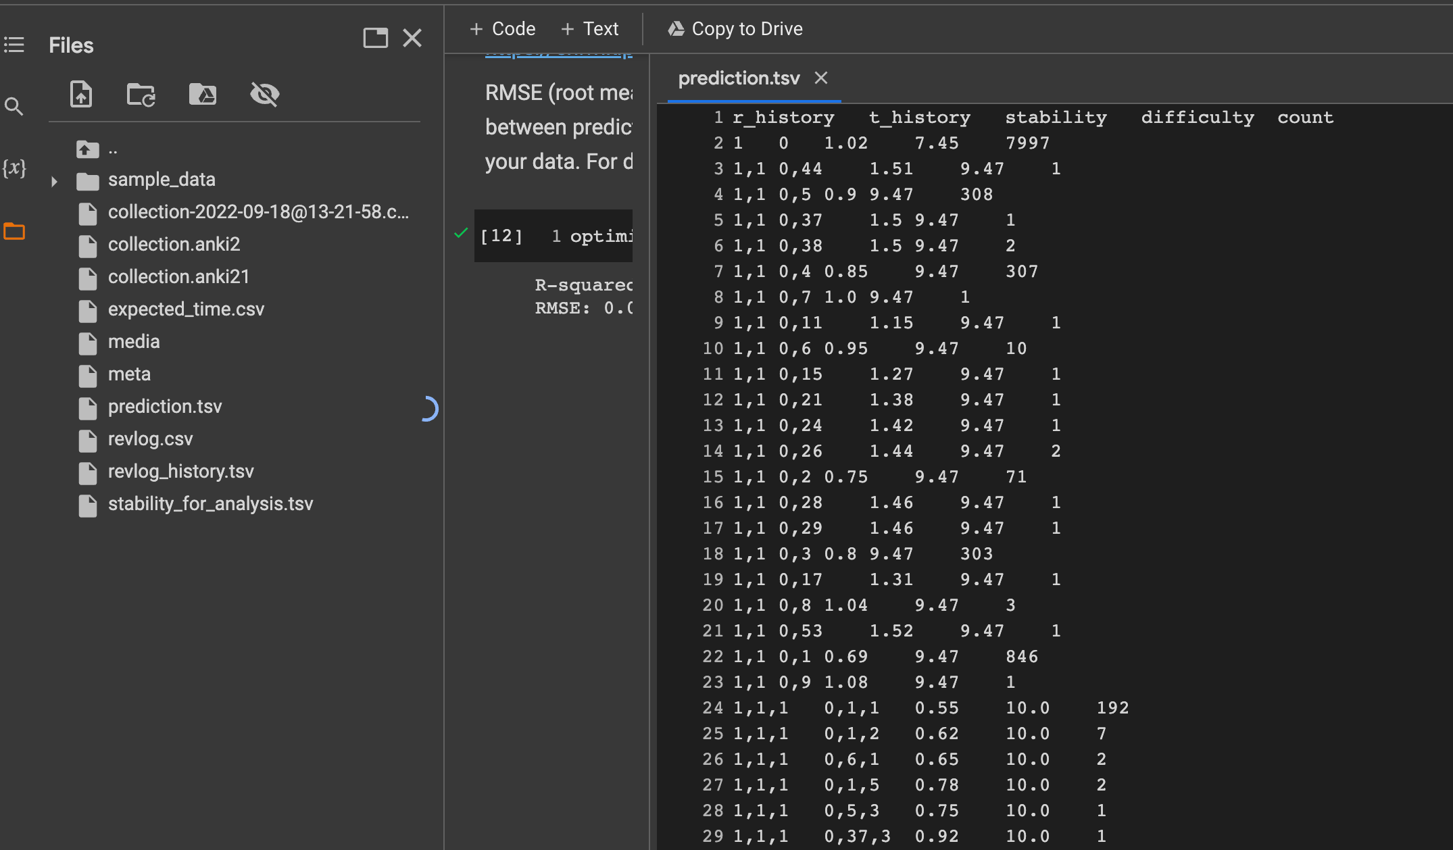The width and height of the screenshot is (1453, 850).
Task: Click the refresh files folder icon
Action: 141,95
